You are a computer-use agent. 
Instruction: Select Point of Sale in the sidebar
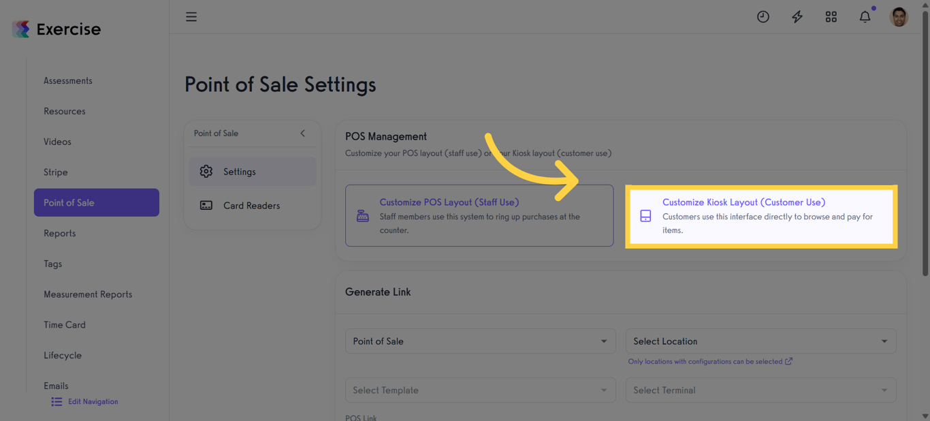coord(96,202)
